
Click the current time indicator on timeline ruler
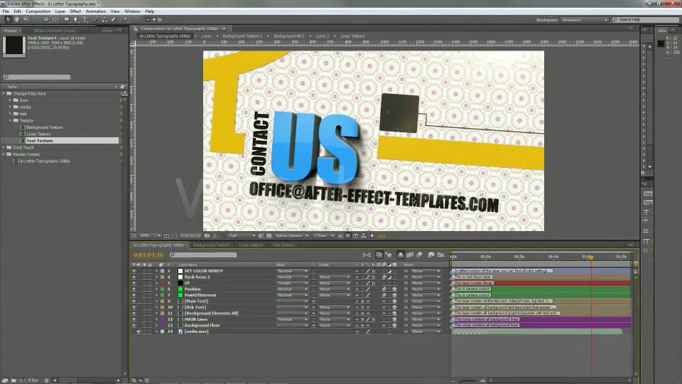(590, 257)
